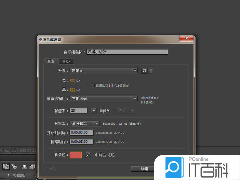Click the start timecode field 0:00:00:00
The image size is (240, 180).
(x=81, y=133)
